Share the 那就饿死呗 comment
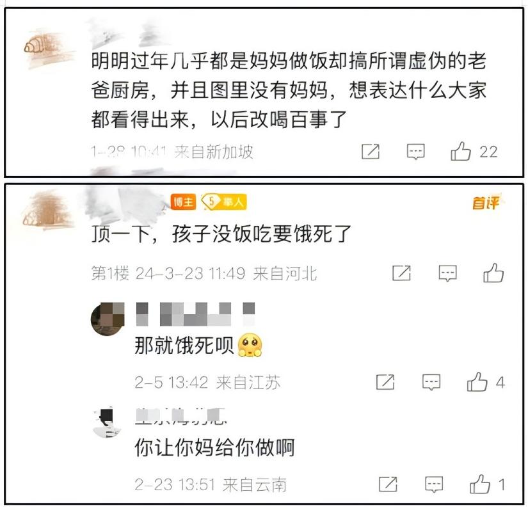 coord(385,382)
